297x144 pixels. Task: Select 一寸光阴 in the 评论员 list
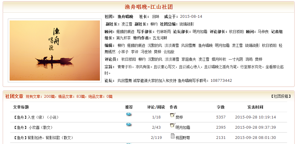(236, 60)
